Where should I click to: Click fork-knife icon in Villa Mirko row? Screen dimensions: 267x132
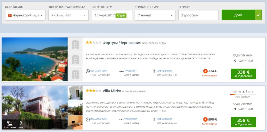[x=154, y=120]
